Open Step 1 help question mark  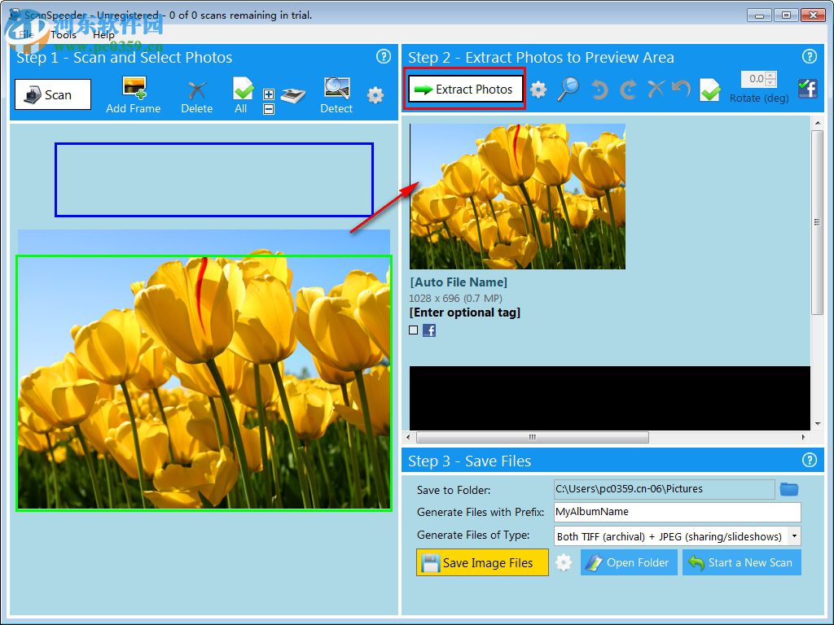tap(383, 56)
